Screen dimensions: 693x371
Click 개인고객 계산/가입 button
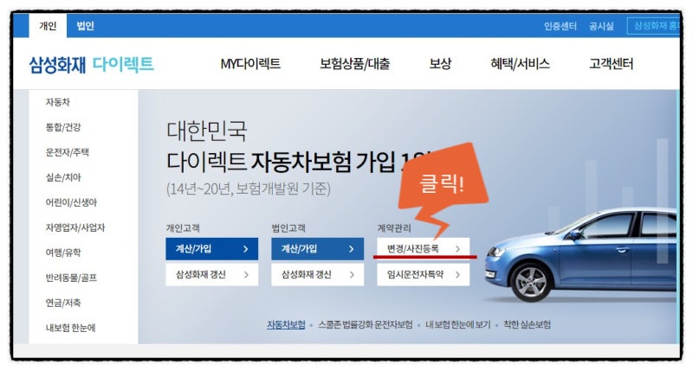click(x=211, y=249)
